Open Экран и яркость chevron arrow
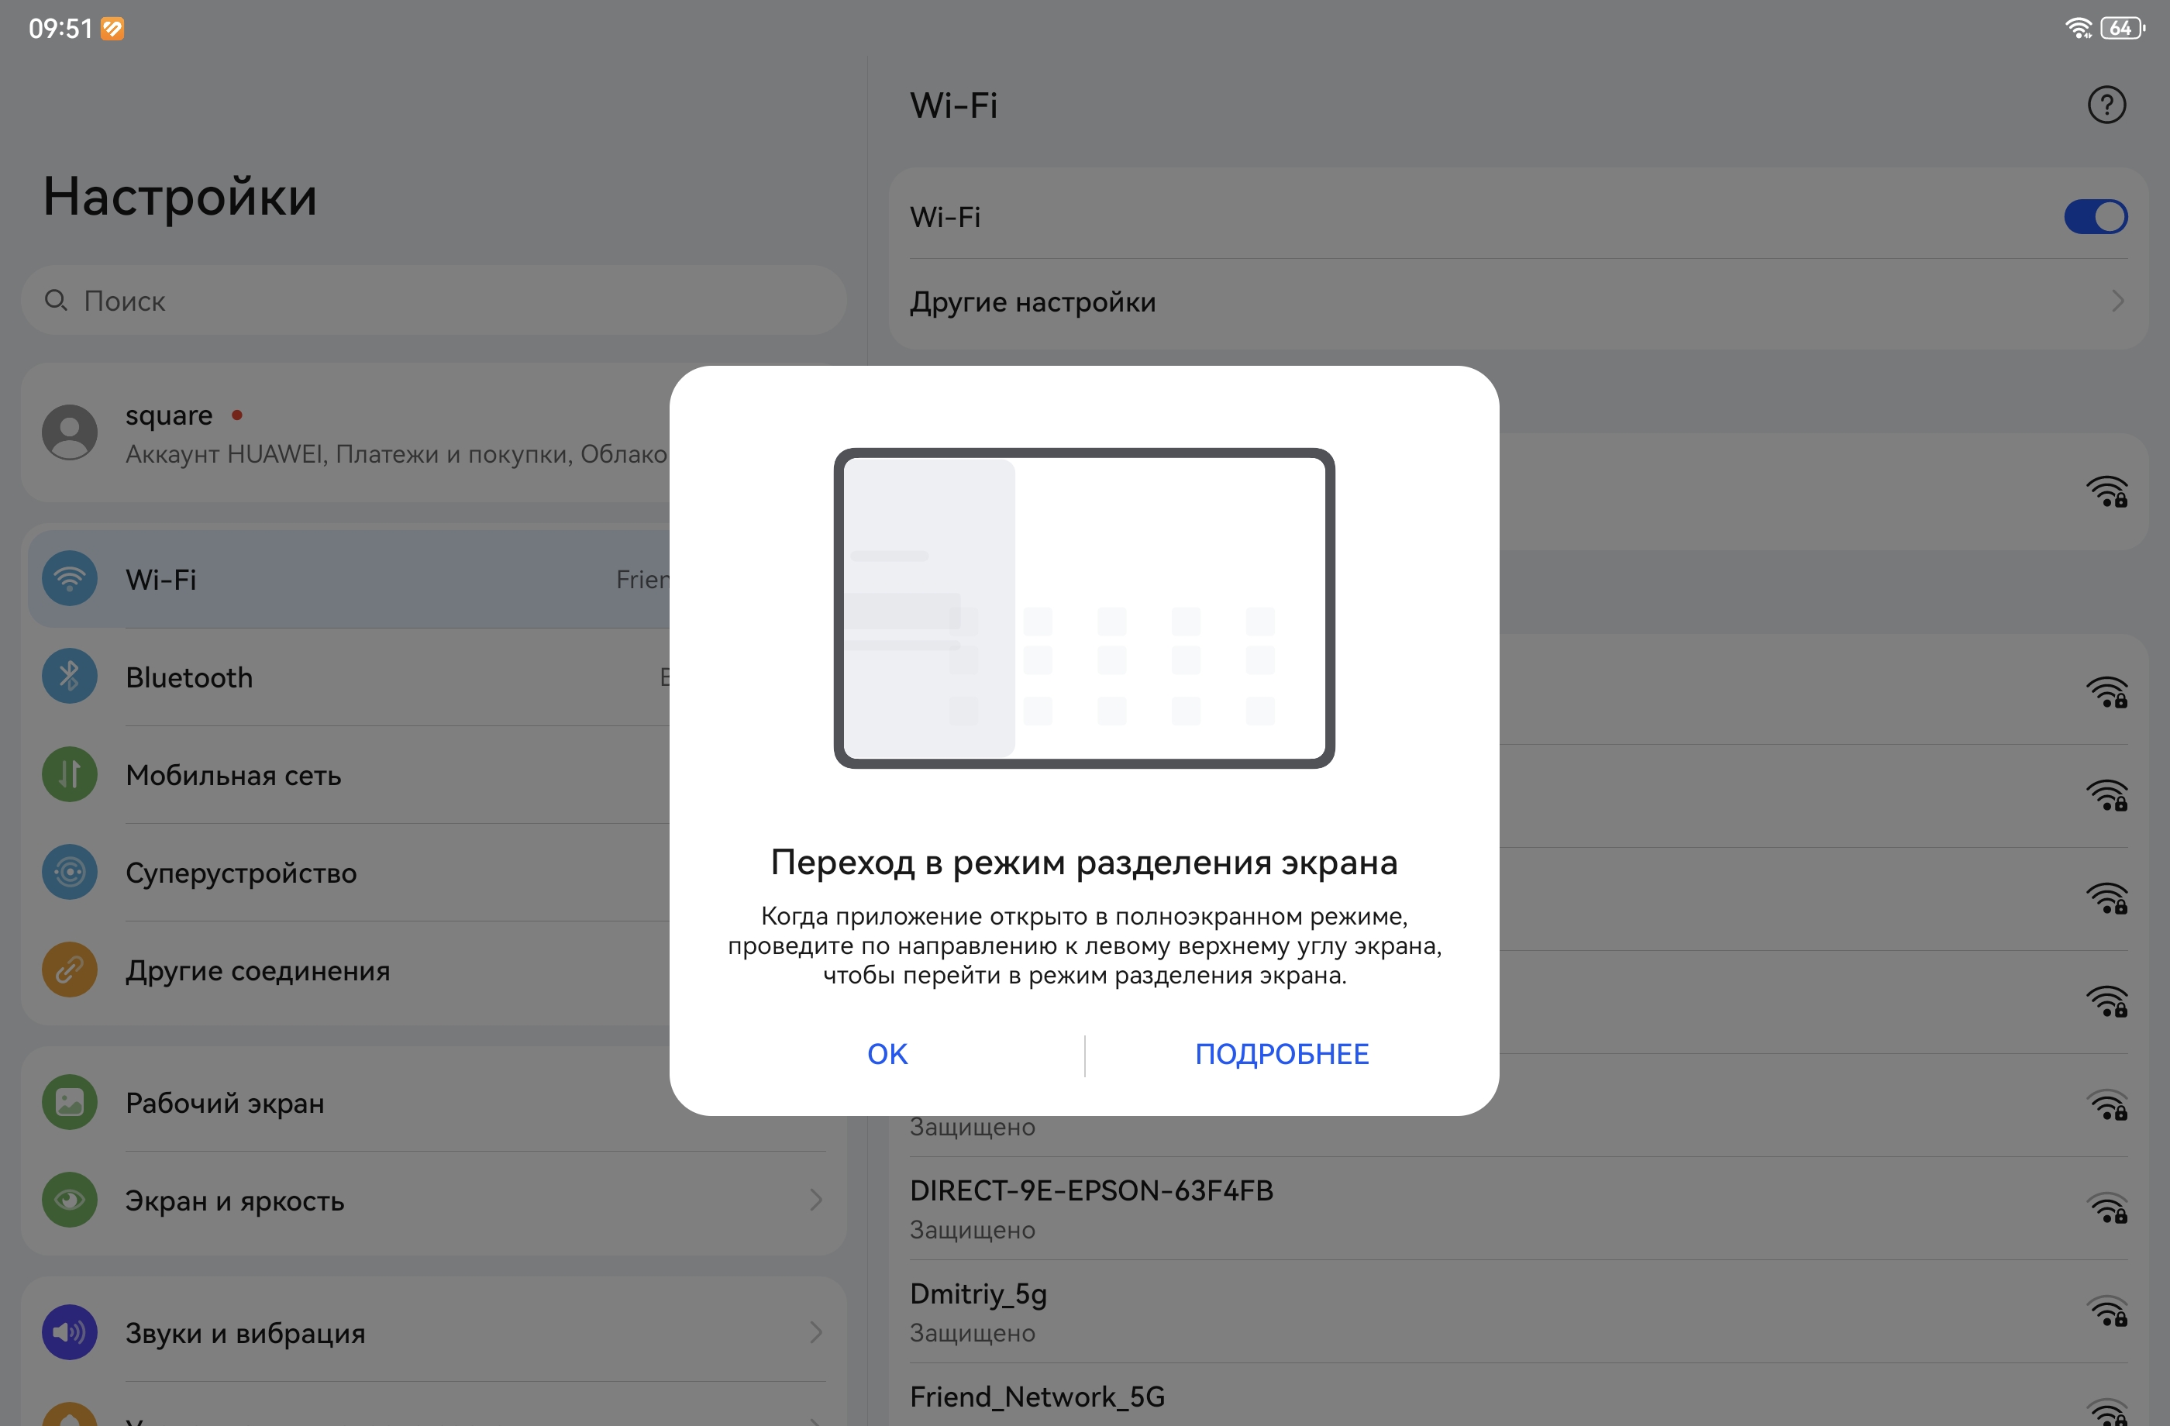Viewport: 2170px width, 1426px height. tap(815, 1200)
